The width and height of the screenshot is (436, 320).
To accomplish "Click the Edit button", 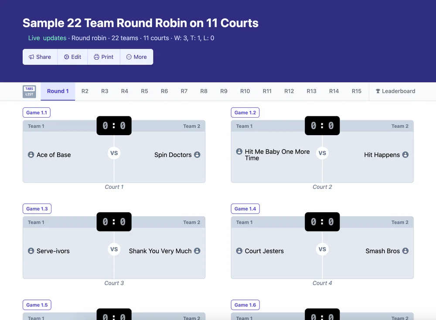I will 72,57.
